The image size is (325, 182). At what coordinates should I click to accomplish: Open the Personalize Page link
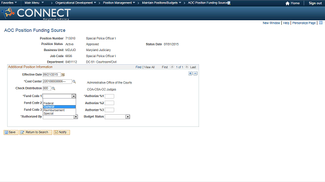click(x=304, y=23)
